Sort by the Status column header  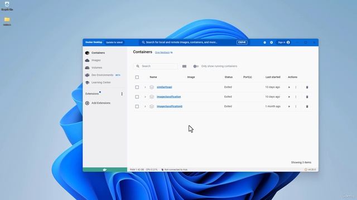pyautogui.click(x=228, y=77)
